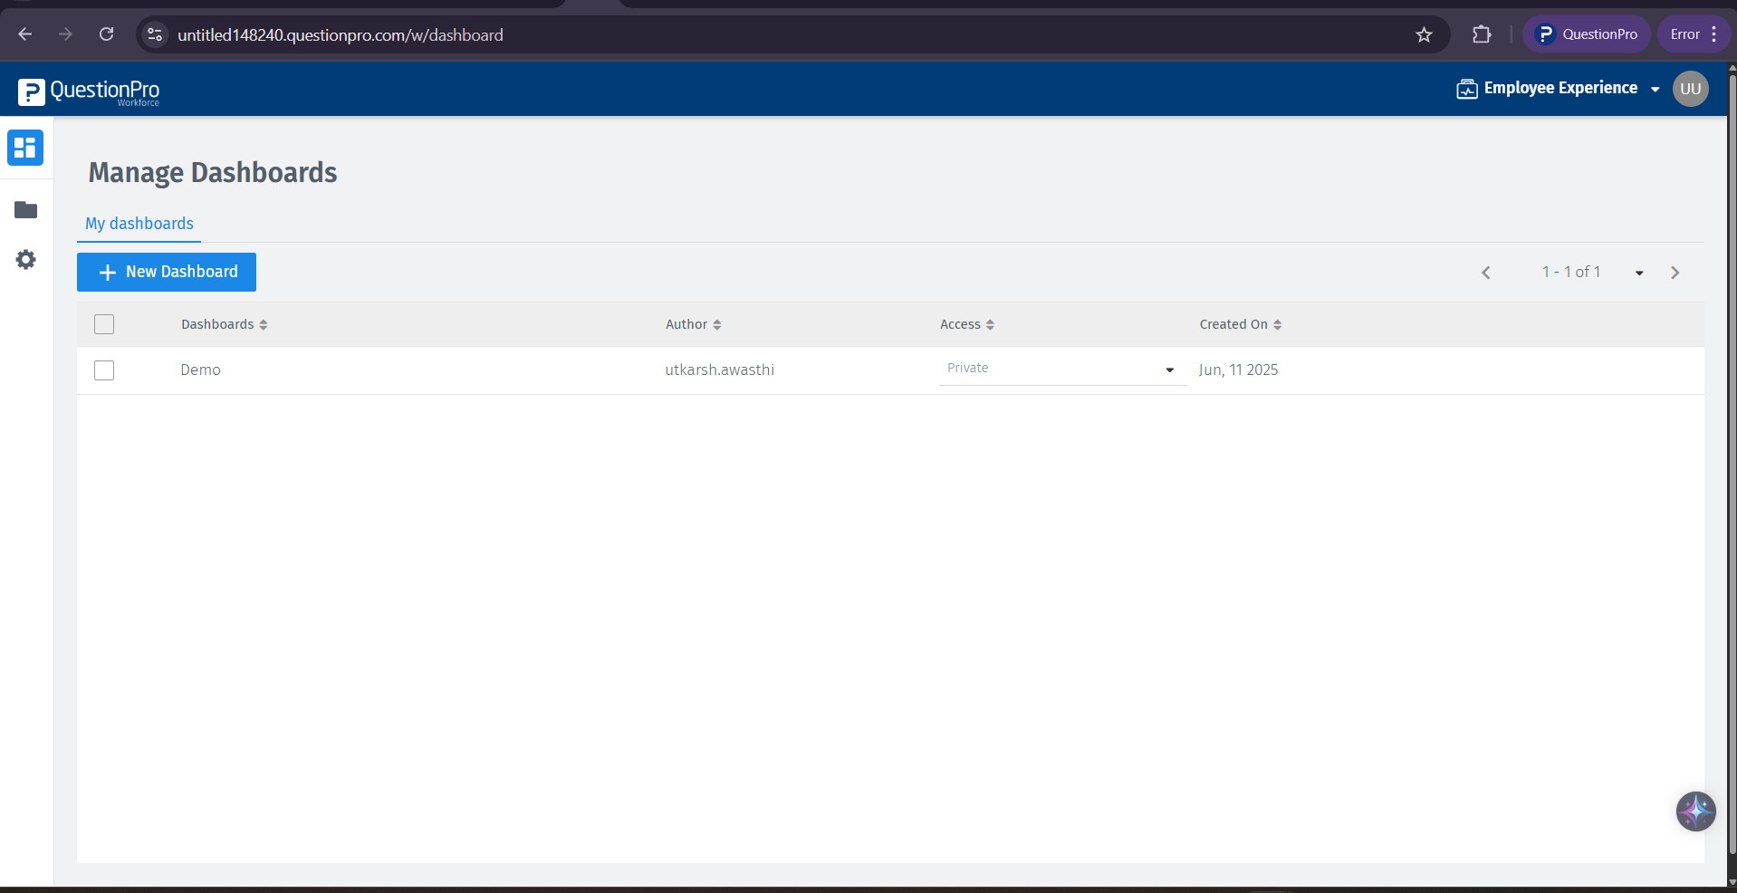Open the AI assistant sparkle button
The image size is (1737, 893).
(1695, 811)
